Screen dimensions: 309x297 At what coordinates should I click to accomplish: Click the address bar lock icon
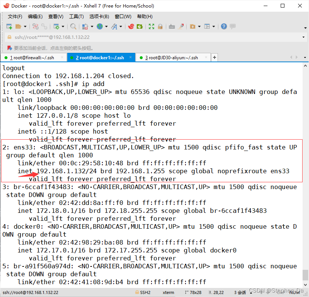click(x=9, y=37)
